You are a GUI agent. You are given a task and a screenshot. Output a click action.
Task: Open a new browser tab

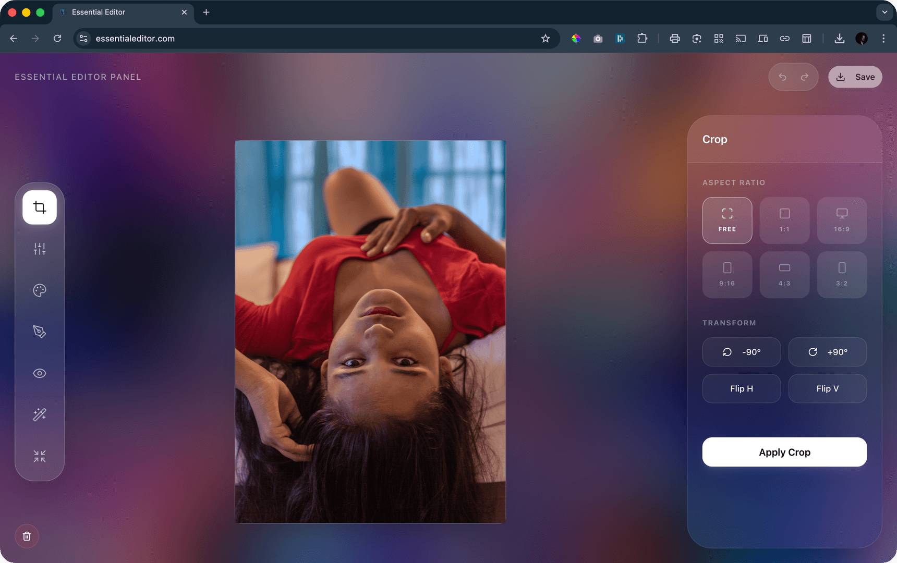click(206, 12)
